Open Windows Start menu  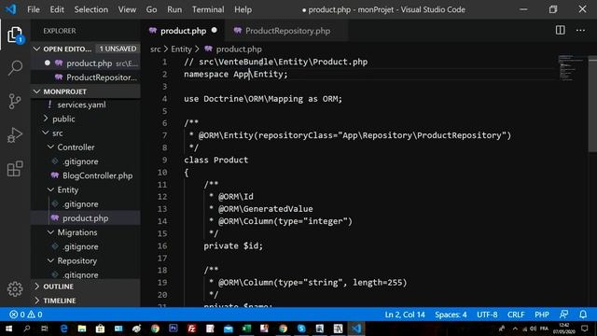8,329
